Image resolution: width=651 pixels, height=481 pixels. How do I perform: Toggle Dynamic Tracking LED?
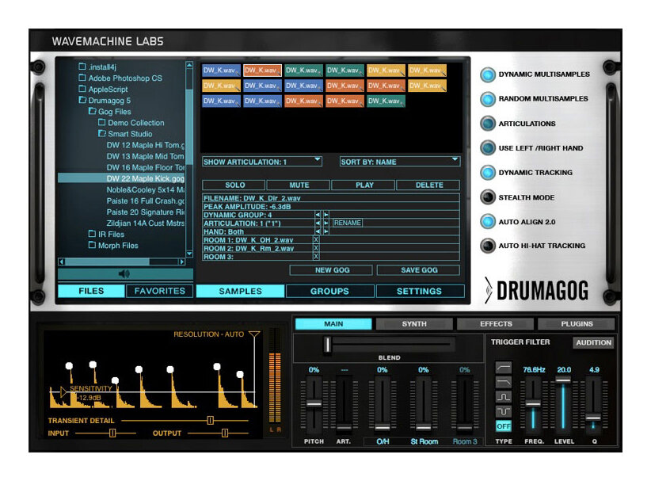pos(488,173)
